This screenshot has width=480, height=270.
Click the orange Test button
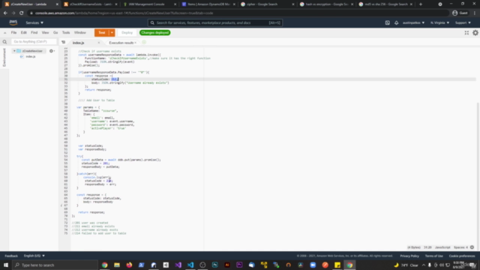(x=102, y=32)
